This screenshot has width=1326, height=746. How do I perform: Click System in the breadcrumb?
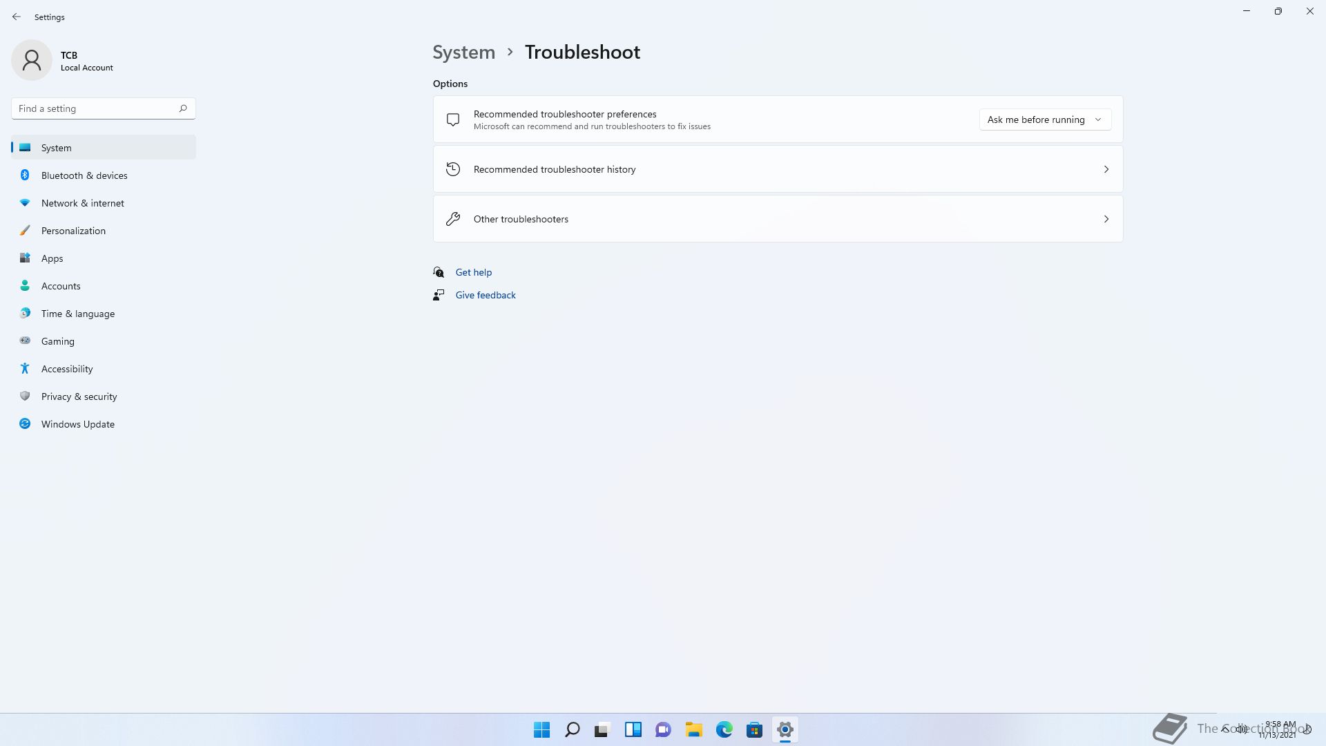coord(463,52)
